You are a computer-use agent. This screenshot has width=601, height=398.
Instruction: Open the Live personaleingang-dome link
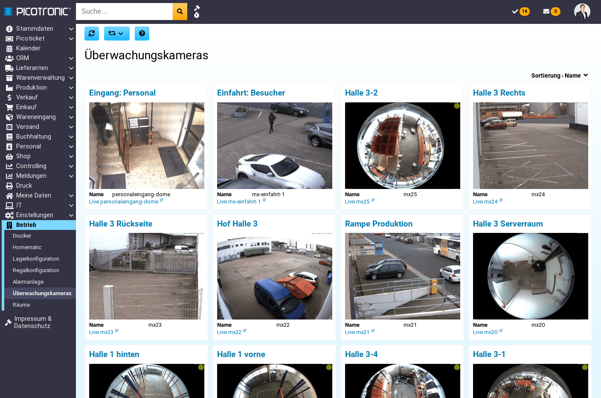(x=123, y=202)
